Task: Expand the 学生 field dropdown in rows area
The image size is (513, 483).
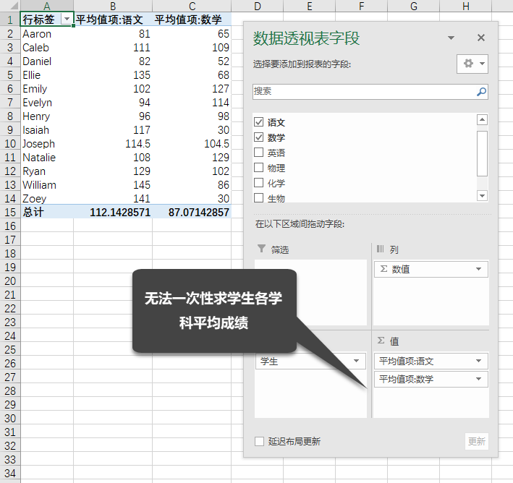Action: [x=357, y=361]
